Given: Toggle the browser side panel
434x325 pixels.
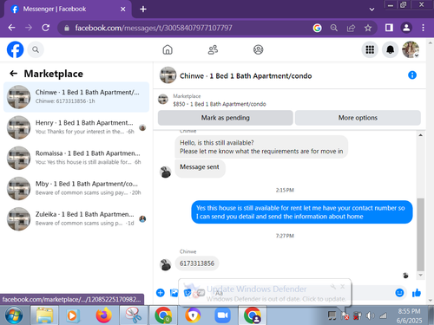Looking at the screenshot, I should coord(389,28).
